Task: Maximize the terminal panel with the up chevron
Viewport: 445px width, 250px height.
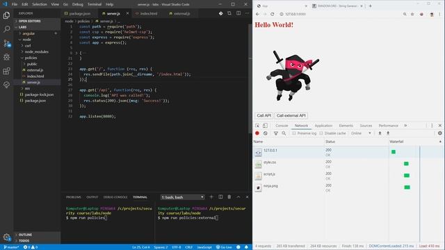Action: (x=238, y=197)
